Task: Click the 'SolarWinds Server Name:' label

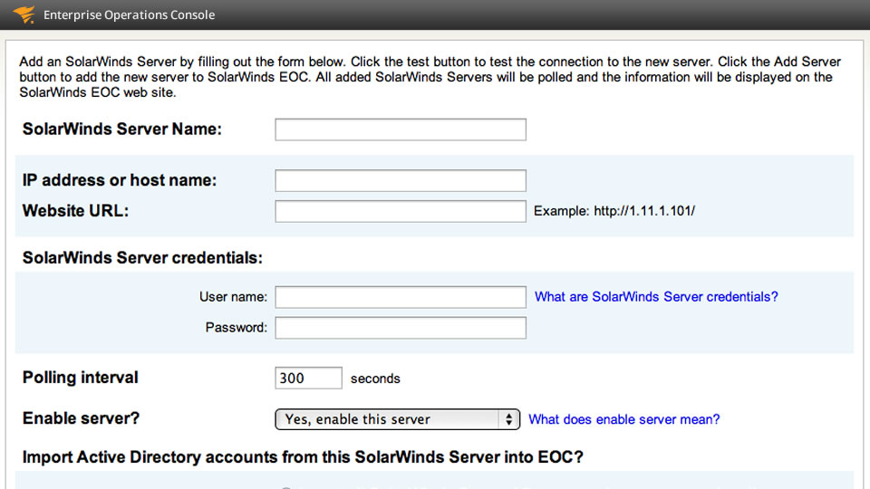Action: click(x=121, y=129)
